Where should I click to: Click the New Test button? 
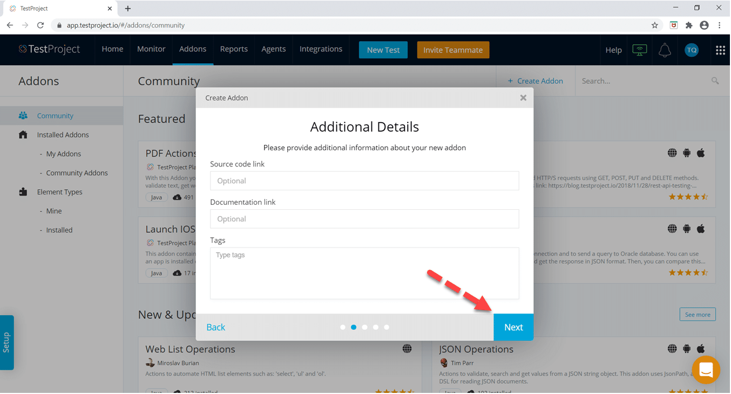[x=383, y=50]
